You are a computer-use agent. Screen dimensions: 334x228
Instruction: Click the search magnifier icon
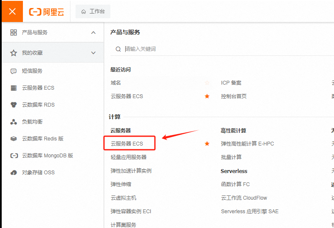pyautogui.click(x=118, y=49)
